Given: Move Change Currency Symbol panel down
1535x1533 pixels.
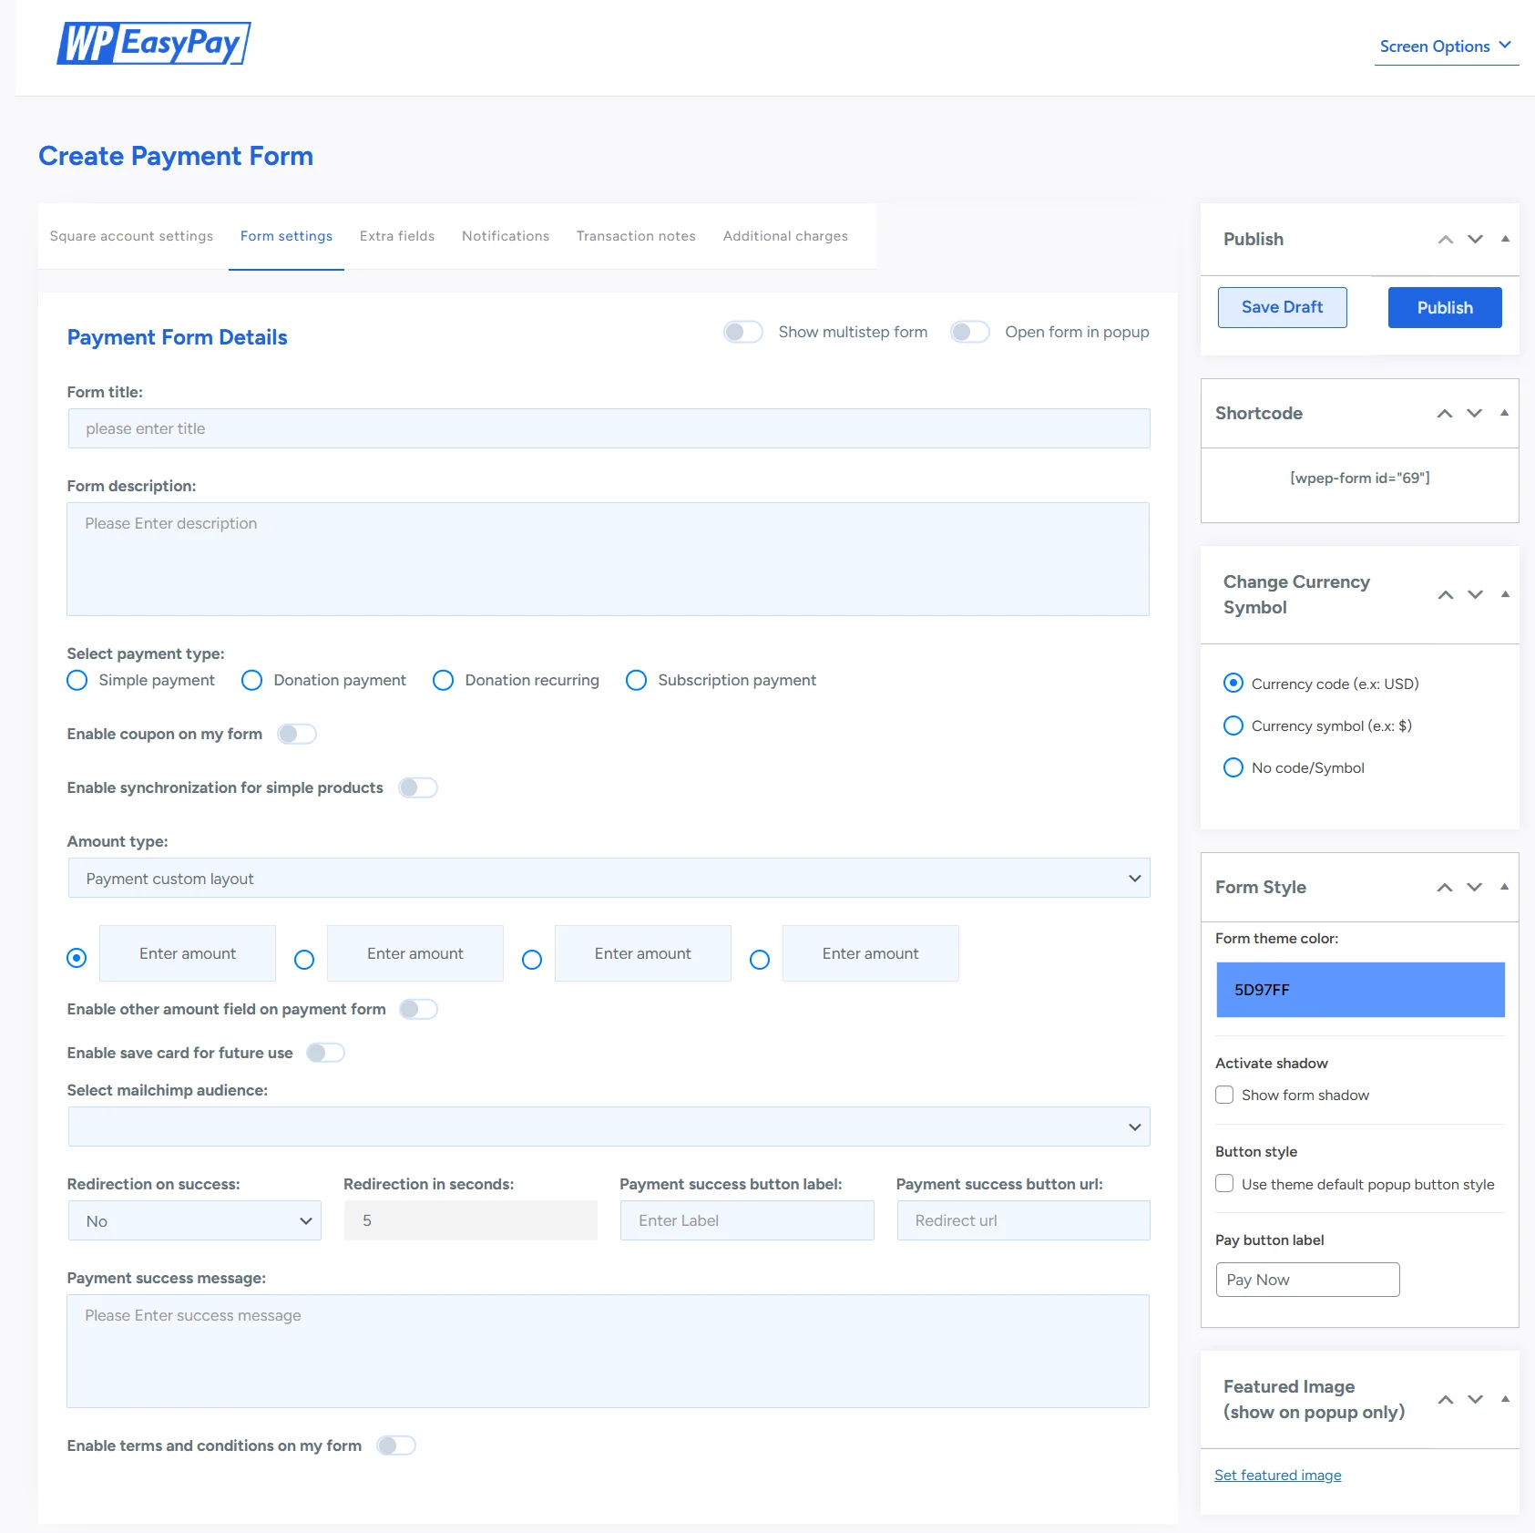Looking at the screenshot, I should 1475,594.
